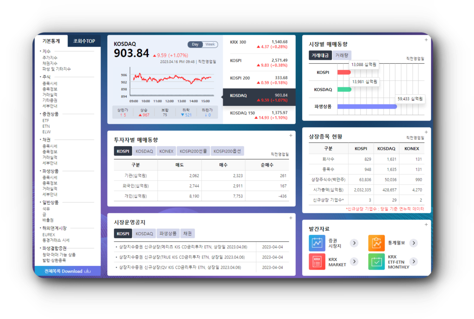Click the 전체목록 Download button
The height and width of the screenshot is (319, 474).
pyautogui.click(x=68, y=271)
